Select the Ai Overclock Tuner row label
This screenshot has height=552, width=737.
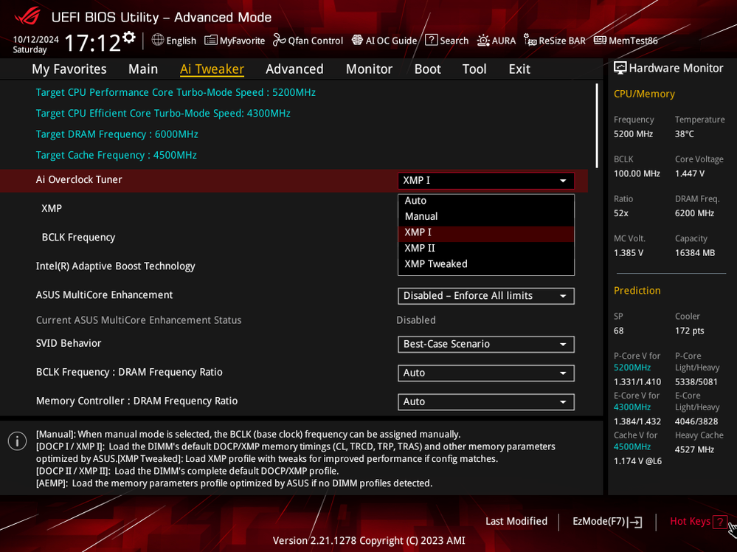[x=79, y=179]
